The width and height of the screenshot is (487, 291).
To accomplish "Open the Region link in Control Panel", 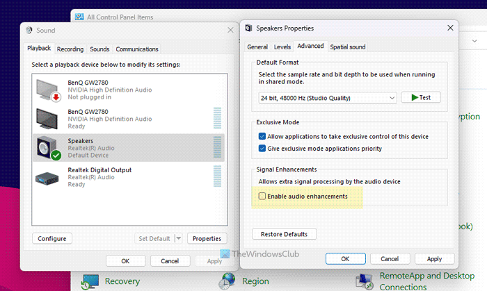I will (x=255, y=281).
